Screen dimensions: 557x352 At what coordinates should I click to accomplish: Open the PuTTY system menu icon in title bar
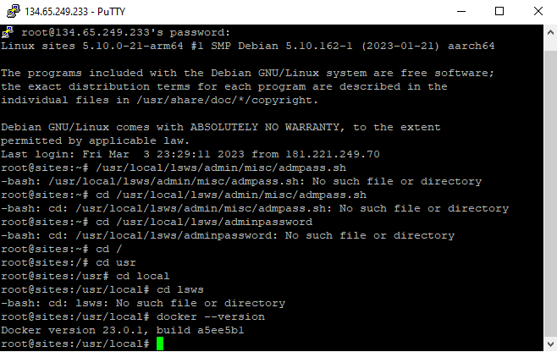[14, 11]
